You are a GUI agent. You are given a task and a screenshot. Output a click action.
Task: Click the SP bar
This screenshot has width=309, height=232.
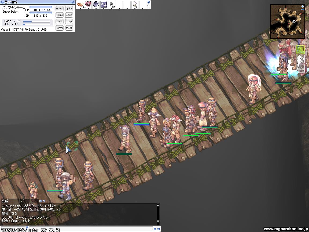41,13
